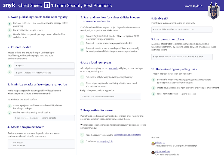This screenshot has height=159, width=224.
Task: Click the npm logo icon in the title
Action: pyautogui.click(x=47, y=5)
